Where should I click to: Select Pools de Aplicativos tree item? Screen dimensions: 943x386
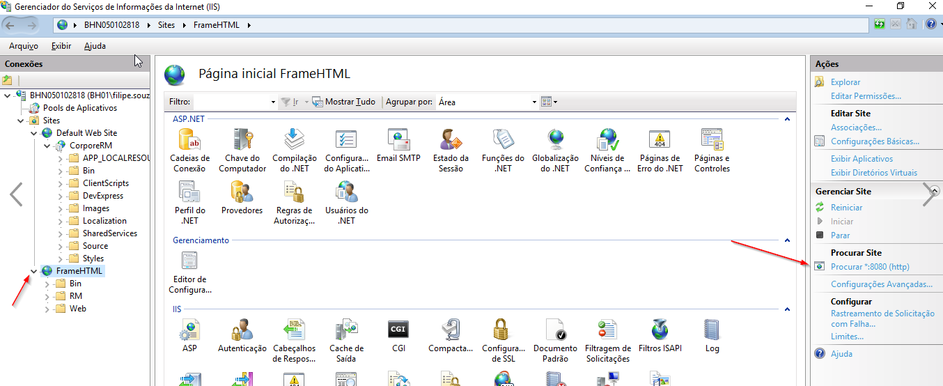click(x=80, y=108)
